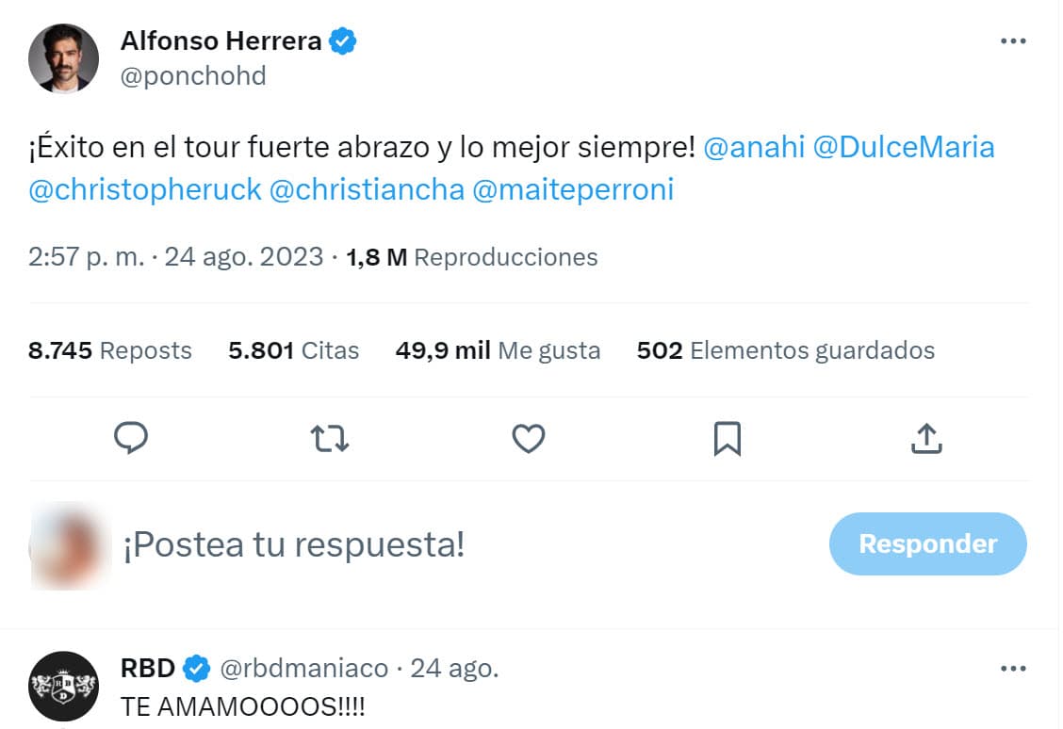
Task: View the 49,9 mil Me gusta list
Action: tap(499, 349)
